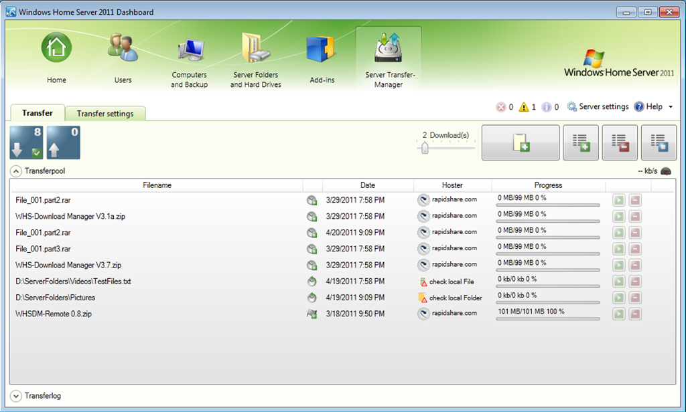The height and width of the screenshot is (412, 686).
Task: Open the Help dropdown arrow
Action: click(x=670, y=107)
